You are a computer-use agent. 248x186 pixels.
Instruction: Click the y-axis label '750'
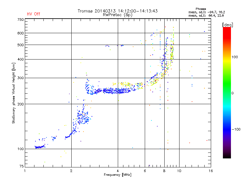click(20, 20)
